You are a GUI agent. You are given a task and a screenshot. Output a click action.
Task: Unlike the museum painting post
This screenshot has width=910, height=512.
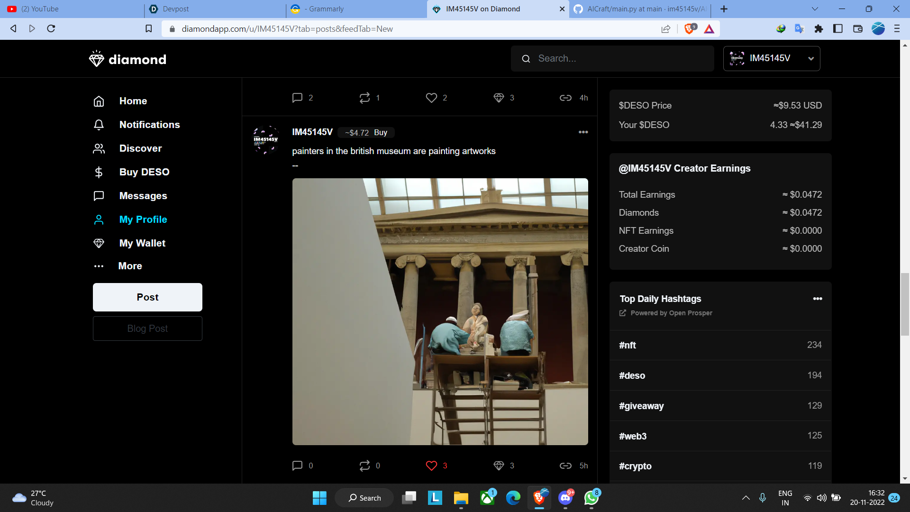(x=431, y=466)
